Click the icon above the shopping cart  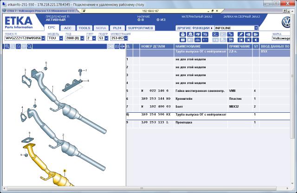[231, 34]
